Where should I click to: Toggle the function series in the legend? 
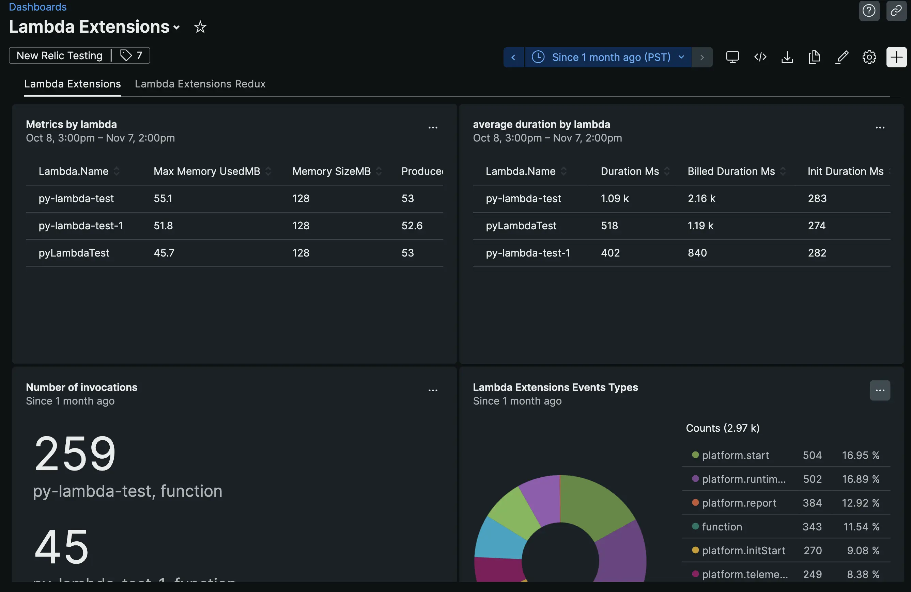721,526
